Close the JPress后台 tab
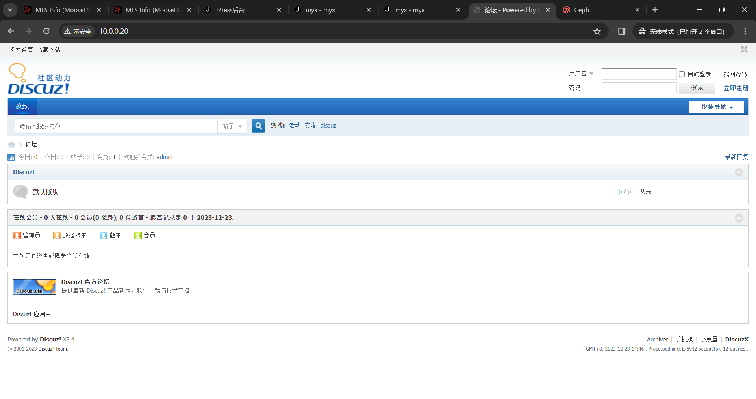Viewport: 756px width, 399px height. [279, 10]
